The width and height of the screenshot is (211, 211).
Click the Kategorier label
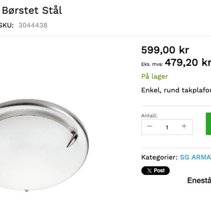click(160, 157)
